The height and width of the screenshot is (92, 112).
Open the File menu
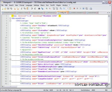click(2, 5)
